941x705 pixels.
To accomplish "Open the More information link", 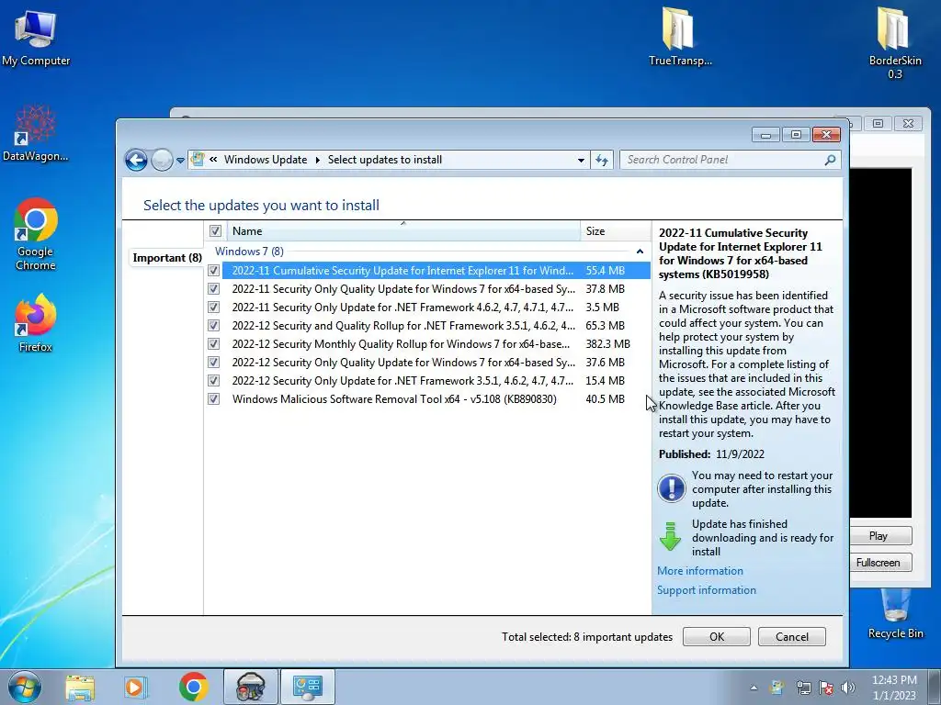I will (x=699, y=571).
